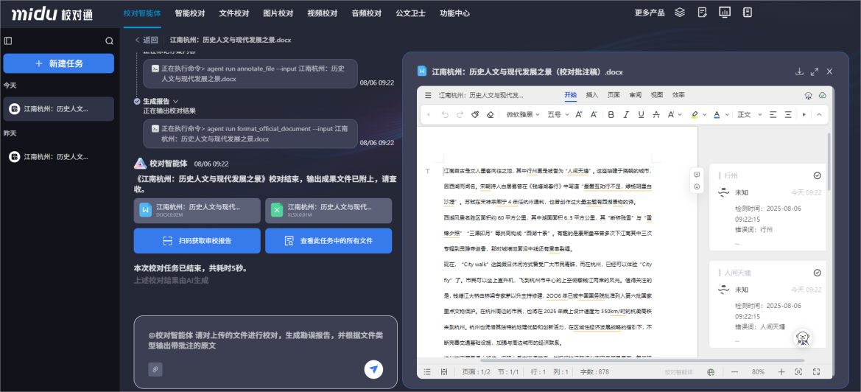Open the notebook icon in top bar

click(x=747, y=12)
